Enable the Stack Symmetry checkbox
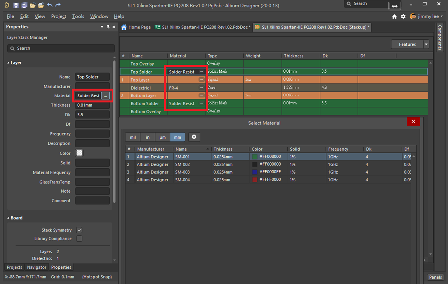Image resolution: width=448 pixels, height=284 pixels. click(x=79, y=230)
